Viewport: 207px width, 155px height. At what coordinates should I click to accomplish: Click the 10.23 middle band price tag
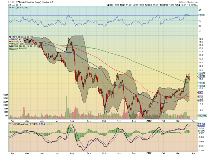coord(201,86)
